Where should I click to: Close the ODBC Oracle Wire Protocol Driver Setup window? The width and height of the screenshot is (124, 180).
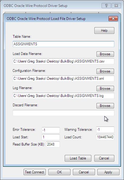(116, 6)
